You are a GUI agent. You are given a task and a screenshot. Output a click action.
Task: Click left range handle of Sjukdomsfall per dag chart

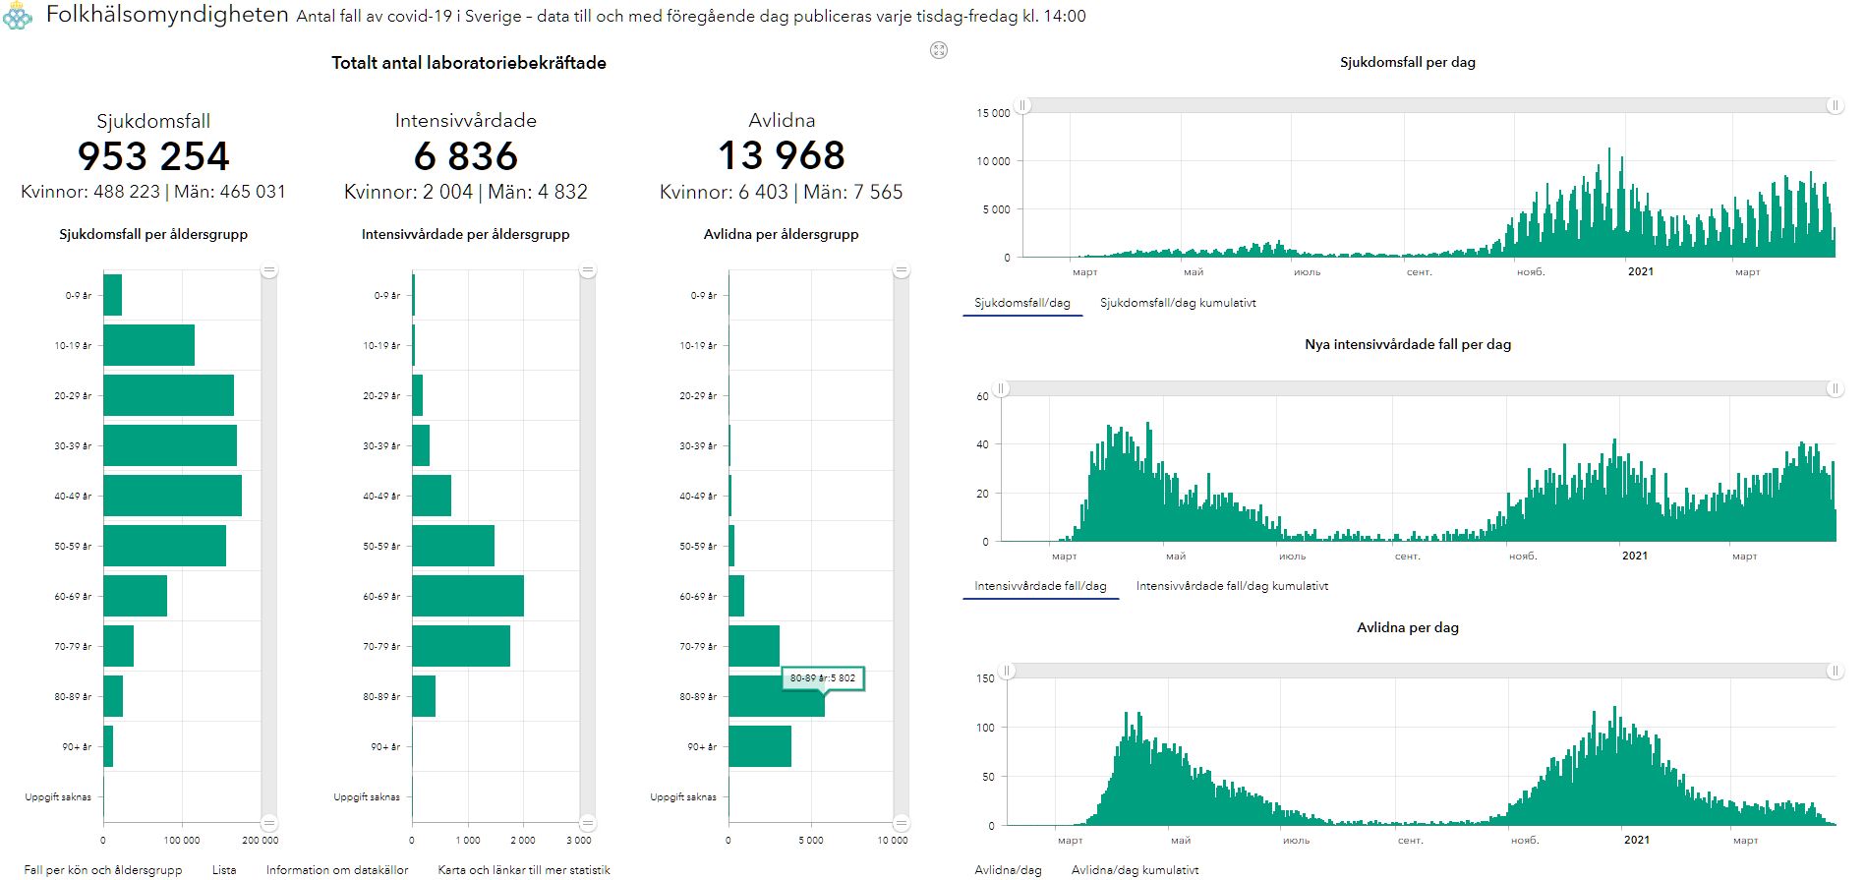point(1022,105)
